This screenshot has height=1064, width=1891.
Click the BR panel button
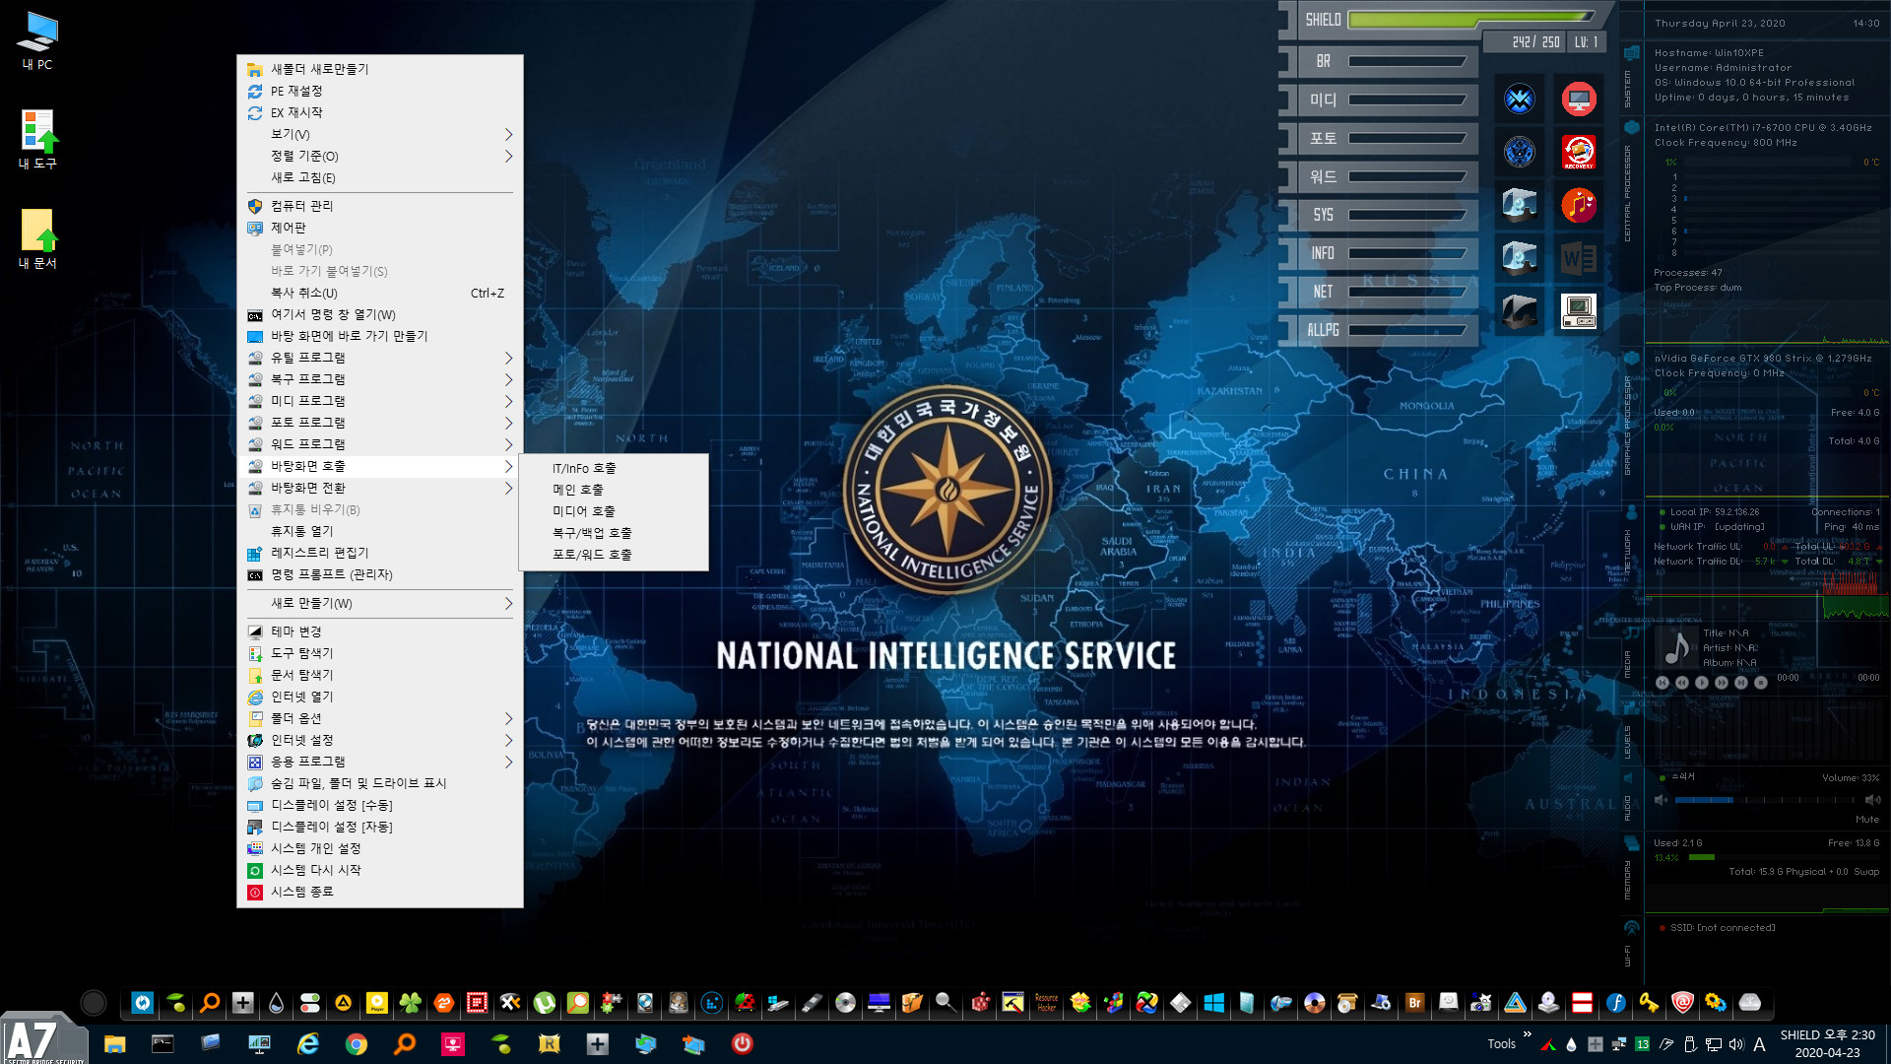(x=1379, y=61)
